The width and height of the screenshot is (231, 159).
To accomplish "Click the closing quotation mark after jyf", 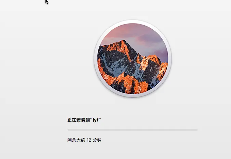I will click(100, 118).
